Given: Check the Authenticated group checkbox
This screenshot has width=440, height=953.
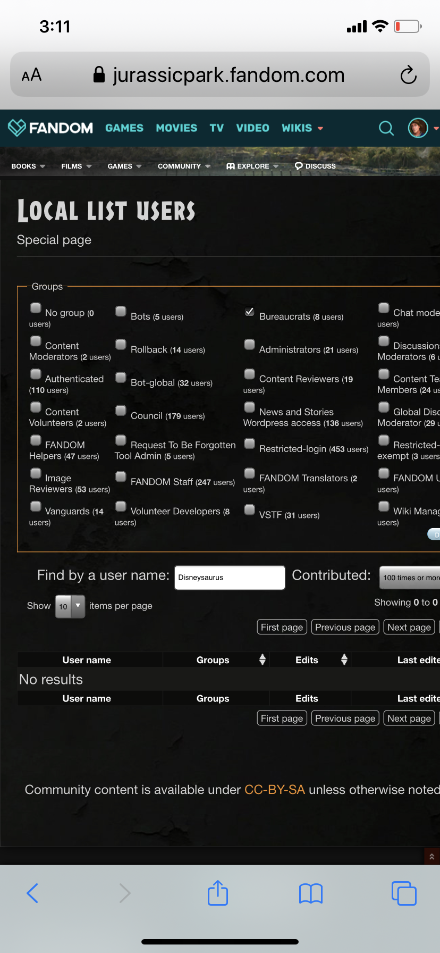Looking at the screenshot, I should tap(36, 374).
